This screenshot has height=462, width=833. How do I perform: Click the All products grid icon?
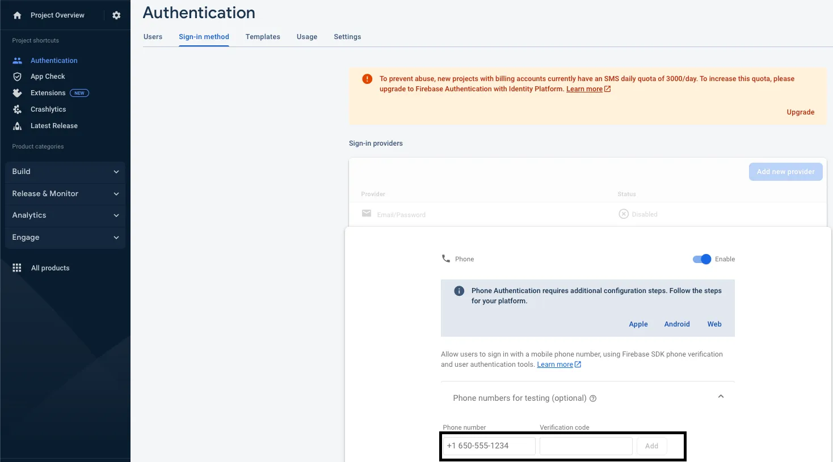tap(17, 268)
